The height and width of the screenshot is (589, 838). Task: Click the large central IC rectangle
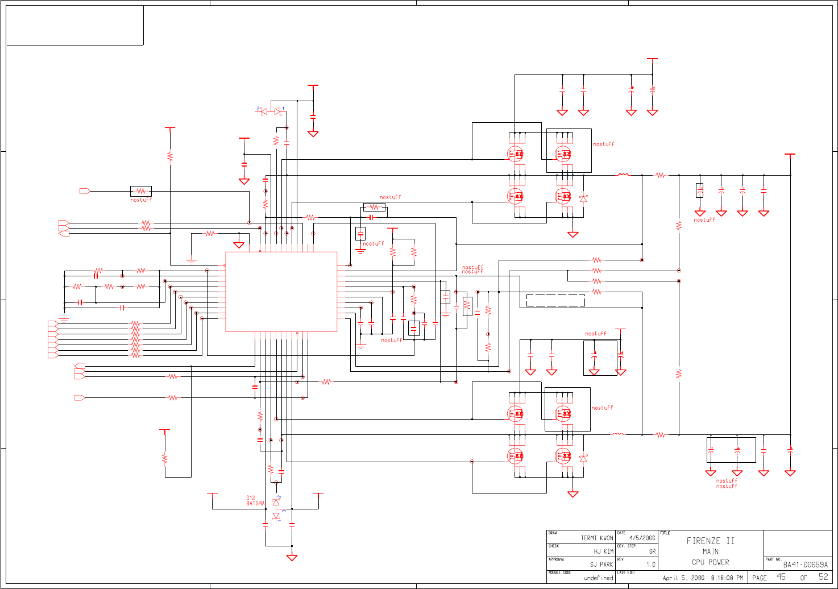click(x=281, y=292)
